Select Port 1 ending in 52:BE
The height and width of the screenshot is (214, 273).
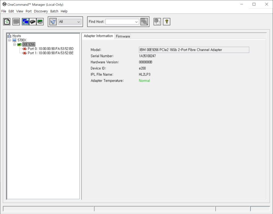pyautogui.click(x=50, y=53)
